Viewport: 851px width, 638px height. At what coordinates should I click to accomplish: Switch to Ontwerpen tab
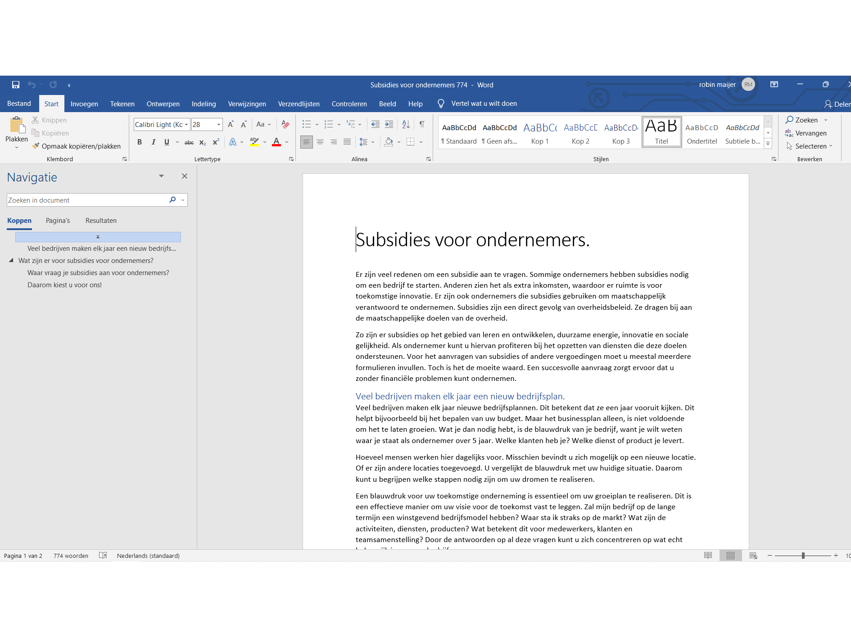point(163,104)
